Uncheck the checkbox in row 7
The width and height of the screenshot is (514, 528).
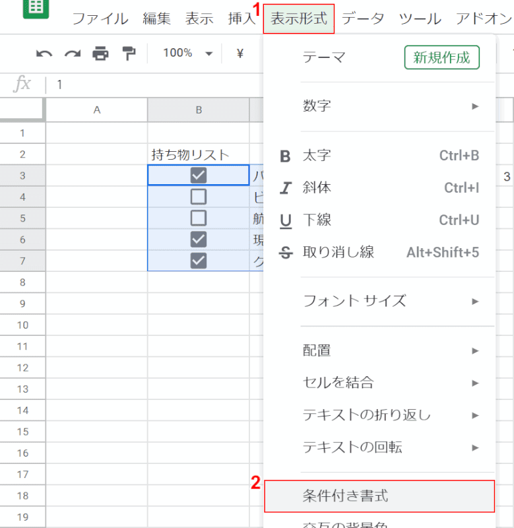199,261
